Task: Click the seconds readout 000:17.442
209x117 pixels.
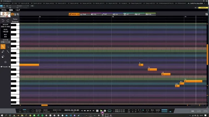Action: [x=5, y=26]
